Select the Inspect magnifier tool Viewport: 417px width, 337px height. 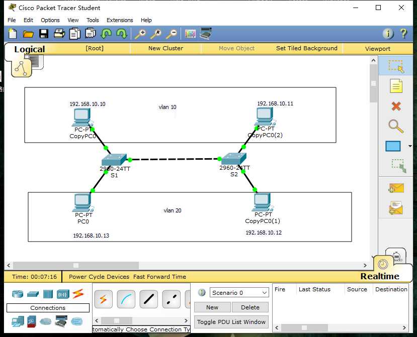396,126
